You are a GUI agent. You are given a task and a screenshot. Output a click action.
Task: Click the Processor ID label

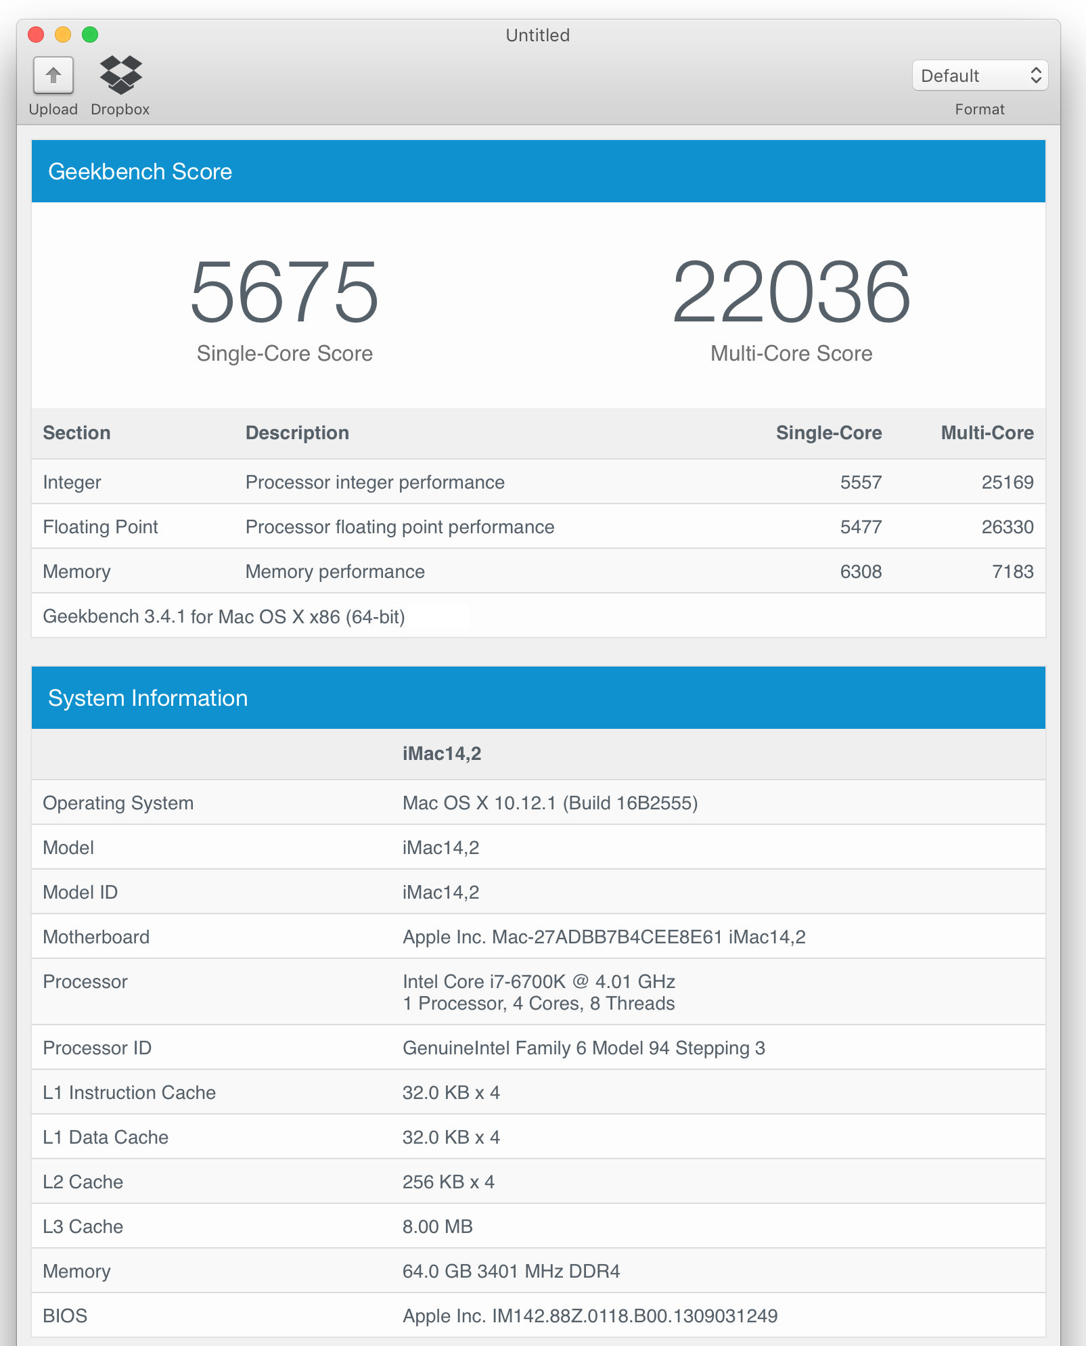tap(97, 1048)
